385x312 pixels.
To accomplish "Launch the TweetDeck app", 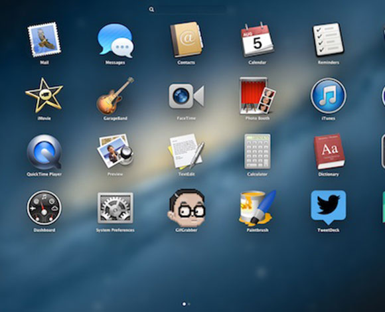I will pos(329,207).
